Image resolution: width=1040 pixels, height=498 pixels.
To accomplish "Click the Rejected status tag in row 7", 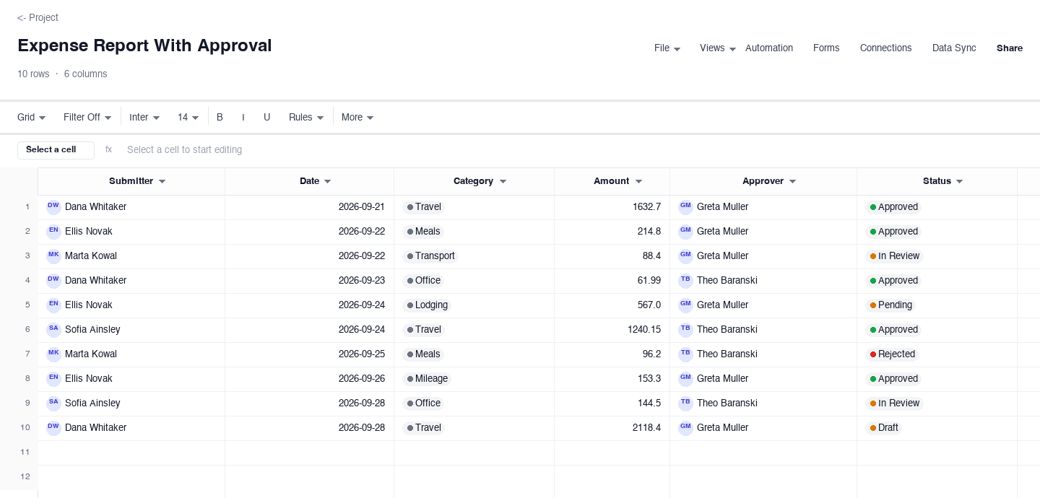I will (x=892, y=354).
